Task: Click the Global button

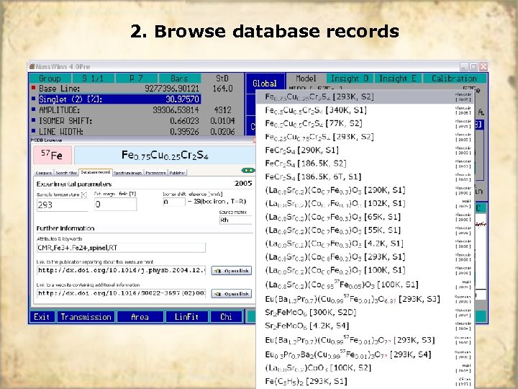Action: (265, 84)
